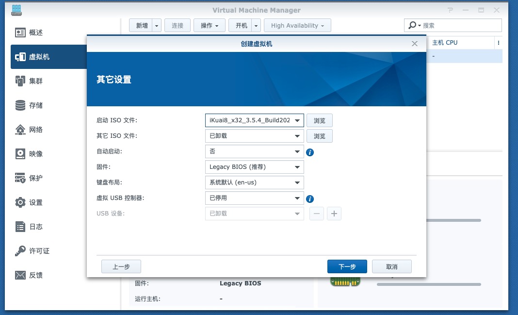This screenshot has height=315, width=518.
Task: Open the 设置 settings sidebar item
Action: pyautogui.click(x=49, y=202)
